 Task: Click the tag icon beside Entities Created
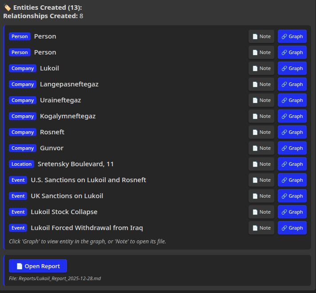7,8
